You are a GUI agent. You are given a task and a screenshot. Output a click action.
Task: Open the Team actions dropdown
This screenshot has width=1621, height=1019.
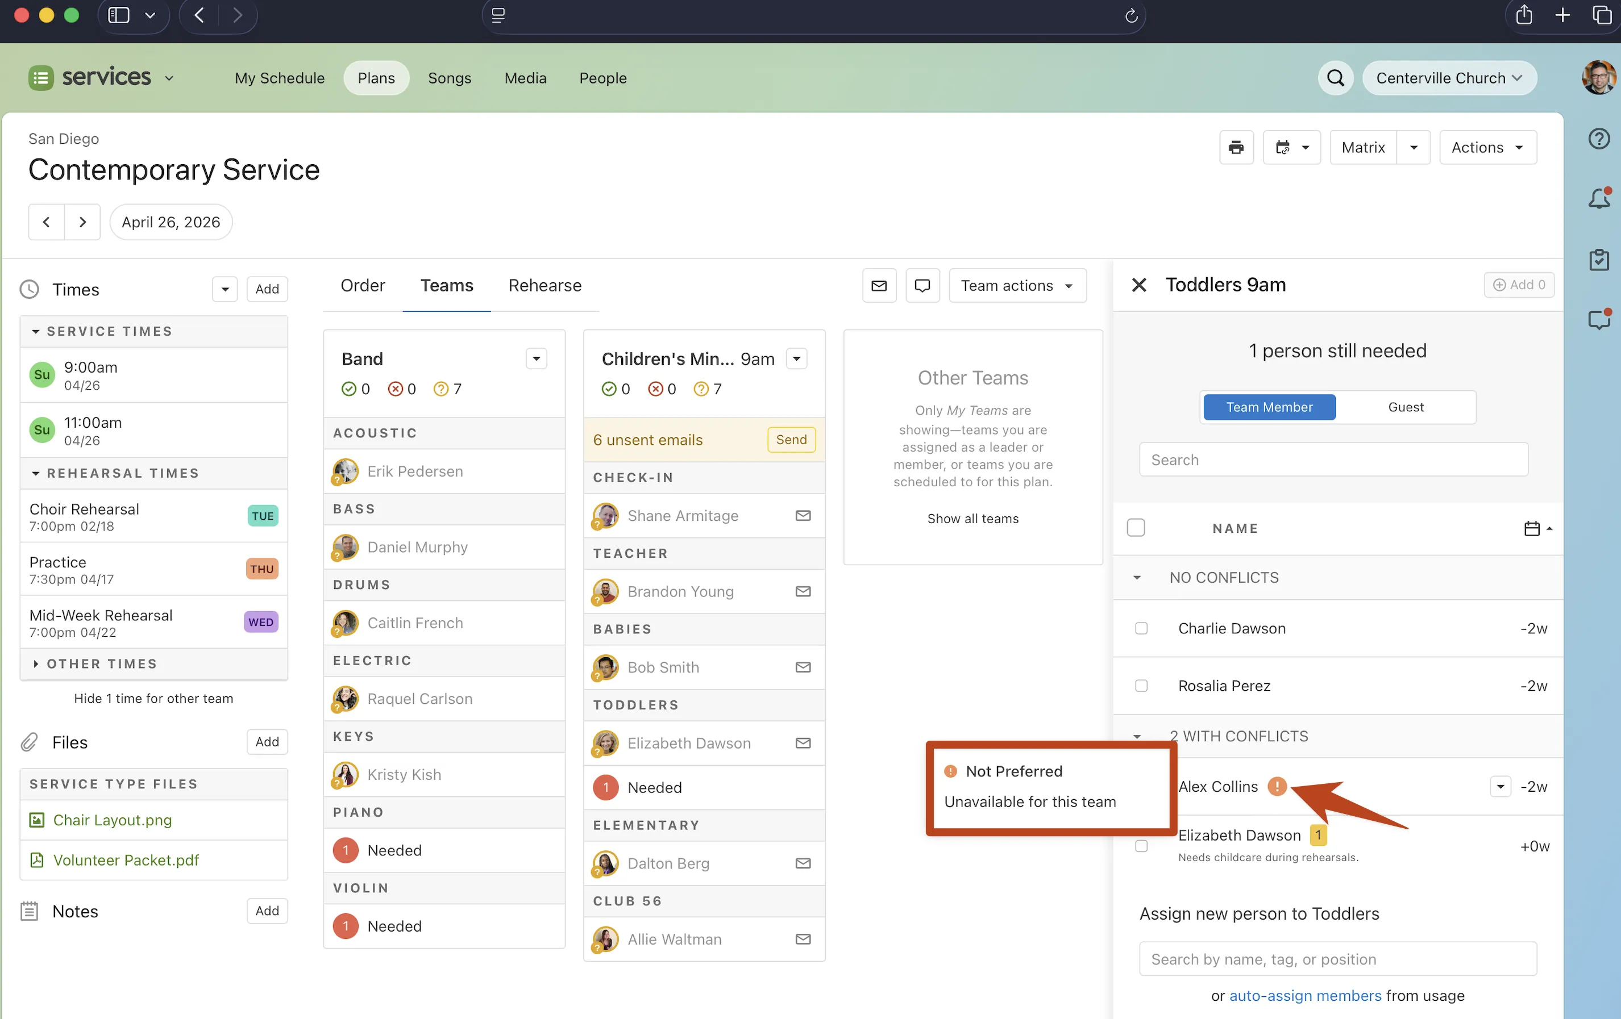(1017, 285)
